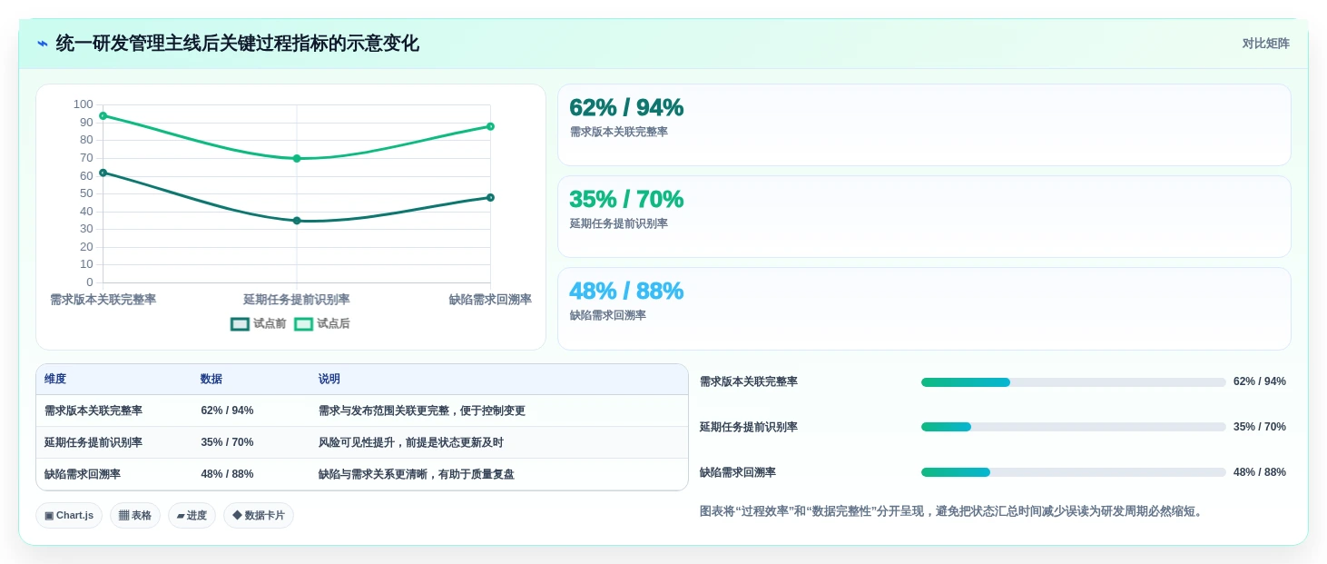This screenshot has height=564, width=1327.
Task: Click the 48% / 88% data card
Action: tap(924, 309)
